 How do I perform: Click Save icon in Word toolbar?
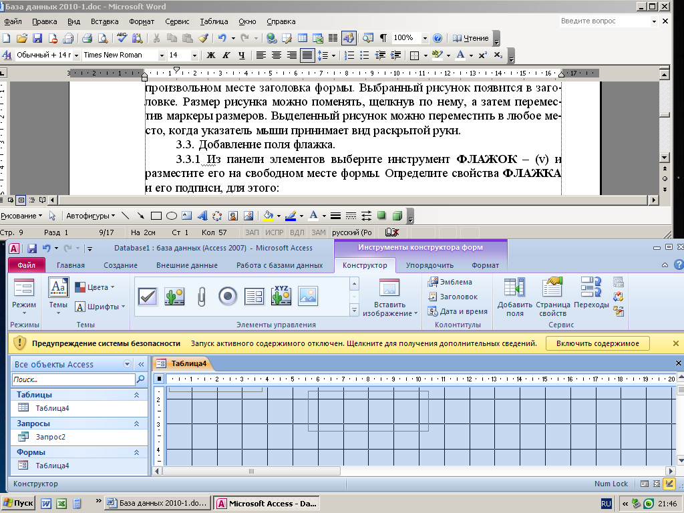(x=37, y=38)
